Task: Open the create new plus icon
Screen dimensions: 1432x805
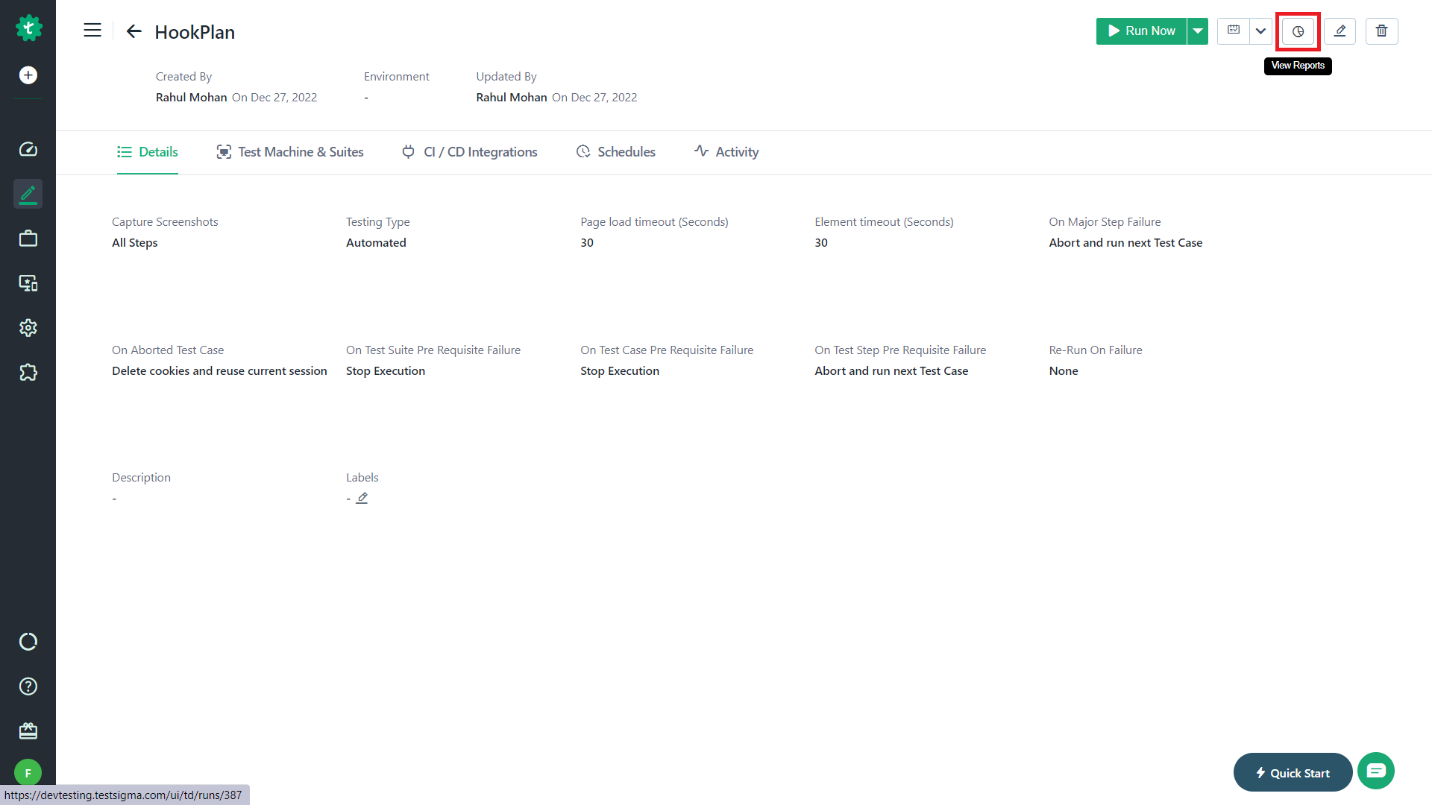Action: click(x=28, y=75)
